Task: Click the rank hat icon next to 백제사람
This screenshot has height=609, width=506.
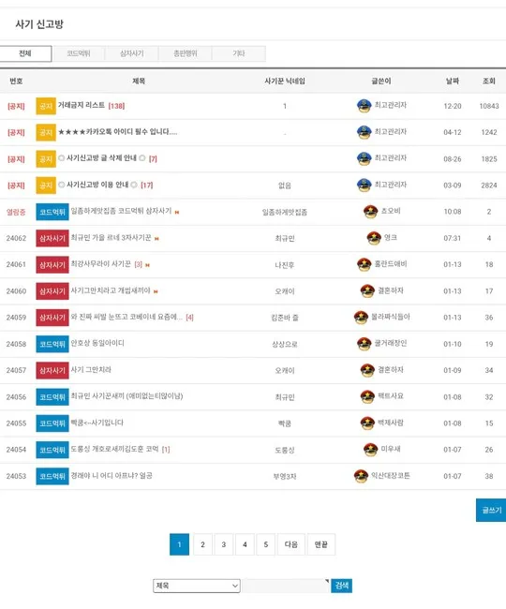Action: (x=367, y=423)
